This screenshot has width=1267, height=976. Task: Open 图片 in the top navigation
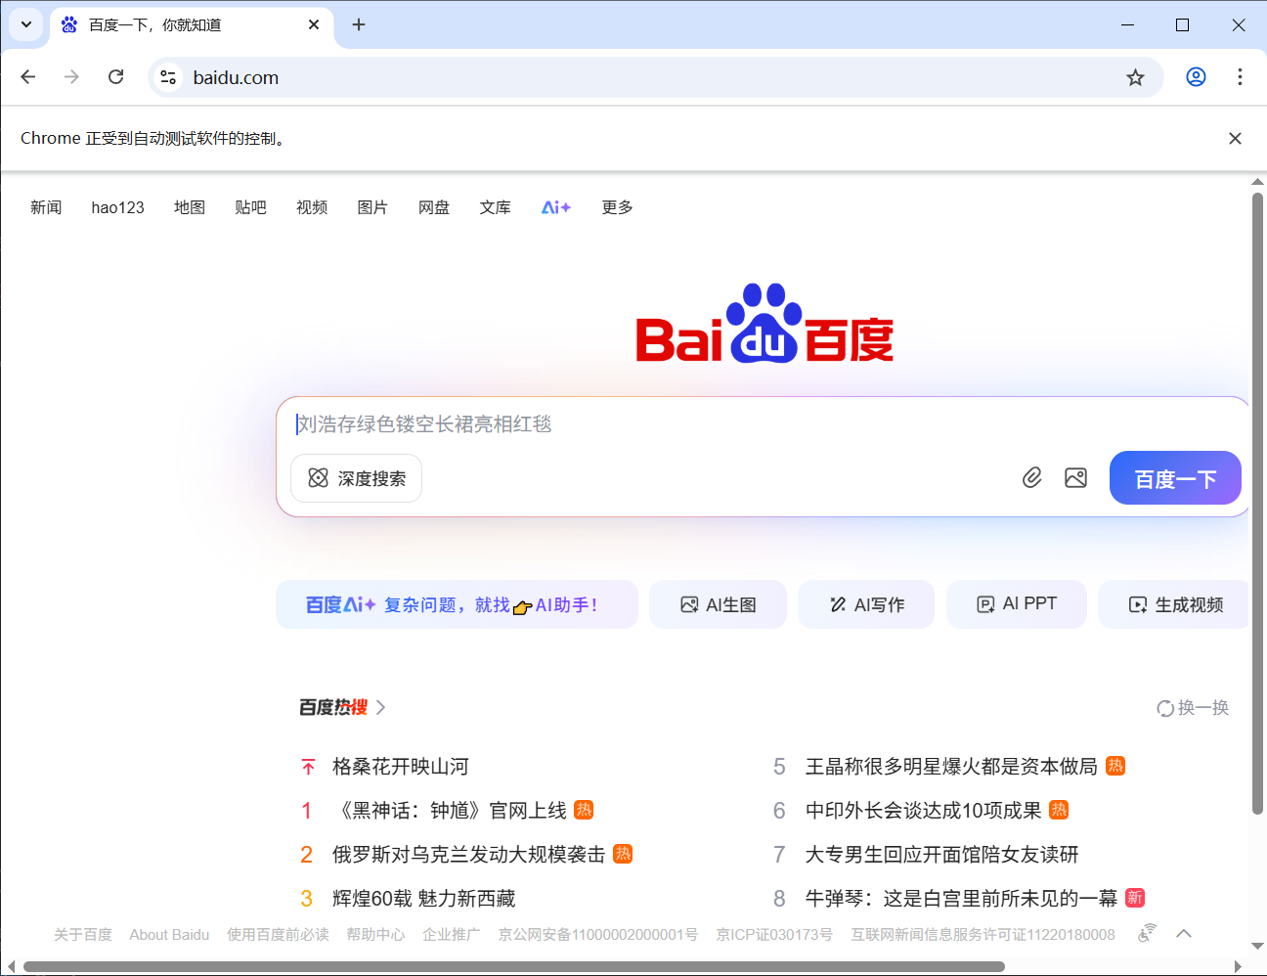coord(372,207)
